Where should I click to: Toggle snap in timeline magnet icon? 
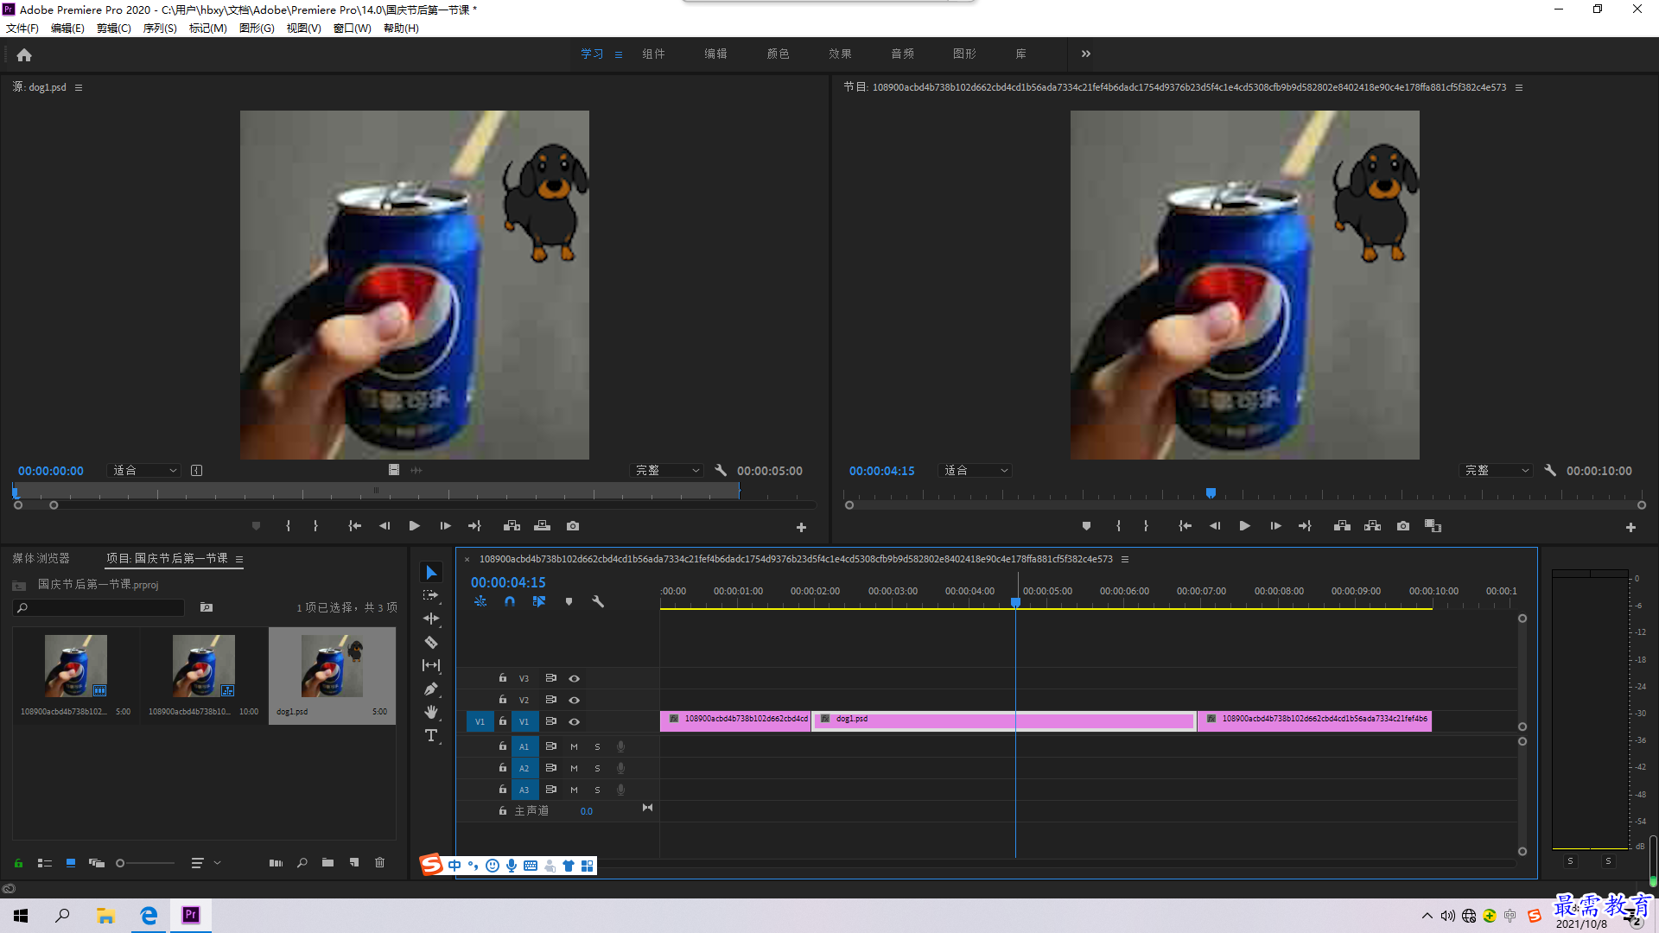[510, 601]
